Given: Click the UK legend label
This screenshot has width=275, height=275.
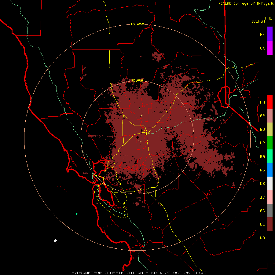Looking at the screenshot, I should pyautogui.click(x=262, y=48).
